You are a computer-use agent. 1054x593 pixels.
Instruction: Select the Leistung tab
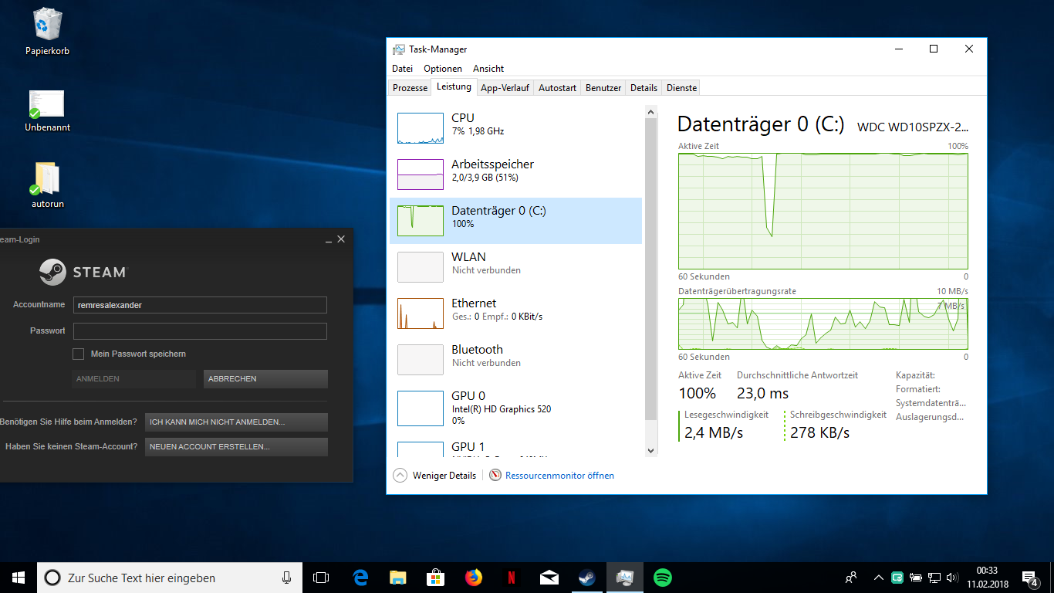tap(454, 86)
